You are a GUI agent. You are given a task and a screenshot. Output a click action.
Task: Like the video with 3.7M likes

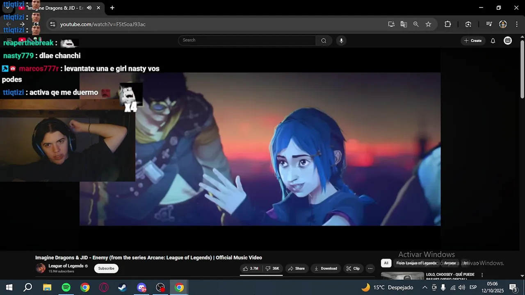250,268
